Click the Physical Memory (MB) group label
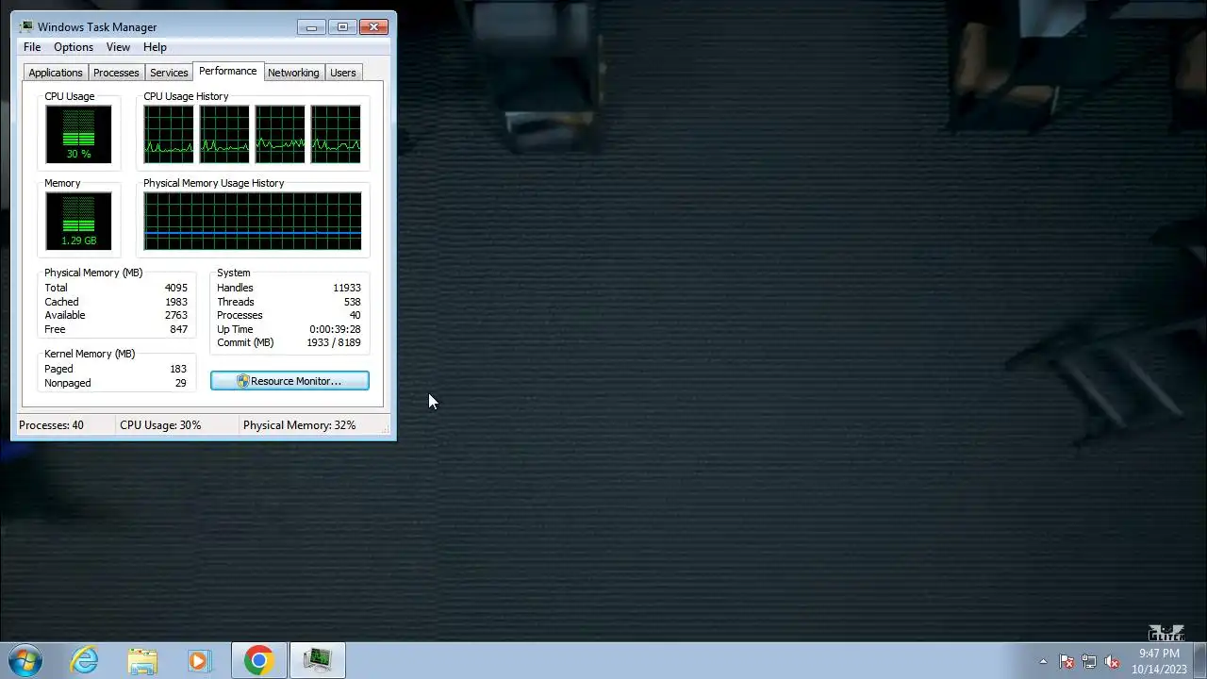This screenshot has height=679, width=1207. (93, 273)
